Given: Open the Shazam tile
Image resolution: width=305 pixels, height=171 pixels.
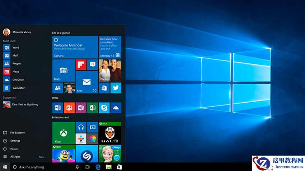Looking at the screenshot, I should [87, 154].
